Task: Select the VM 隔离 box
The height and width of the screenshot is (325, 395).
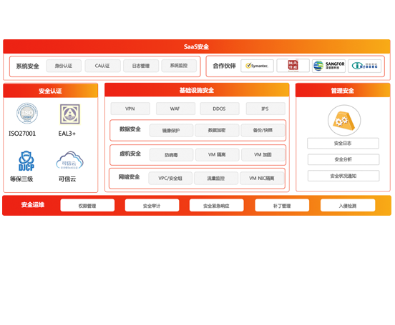Action: [x=217, y=155]
